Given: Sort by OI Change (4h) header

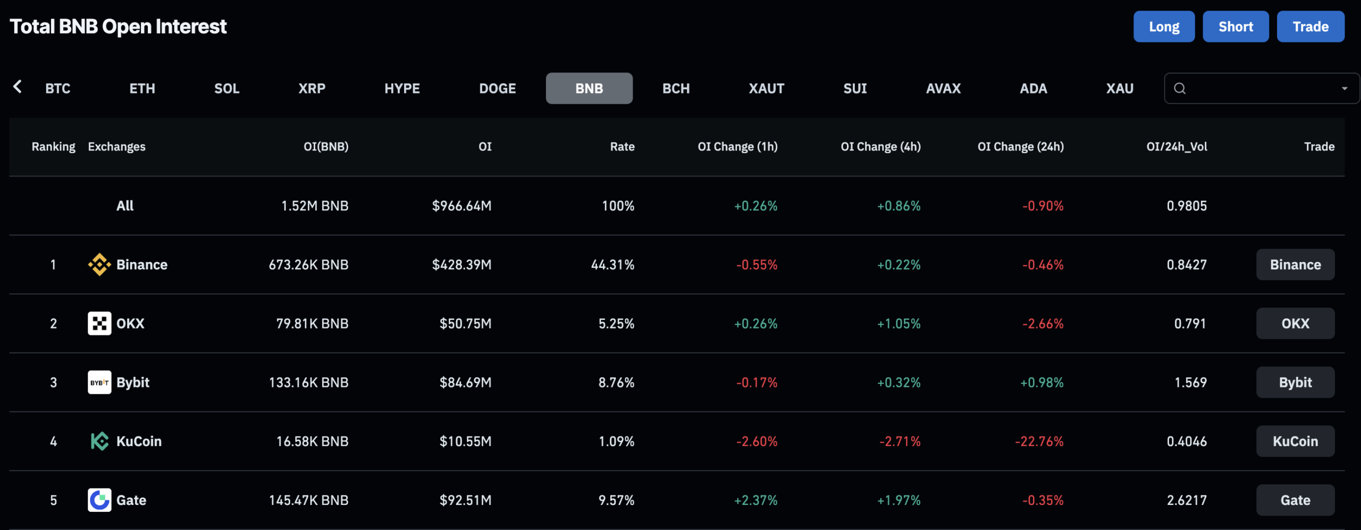Looking at the screenshot, I should click(880, 147).
